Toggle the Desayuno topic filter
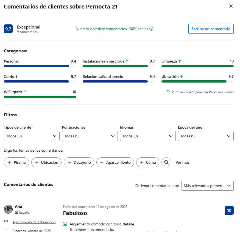This screenshot has height=232, width=240. [79, 162]
